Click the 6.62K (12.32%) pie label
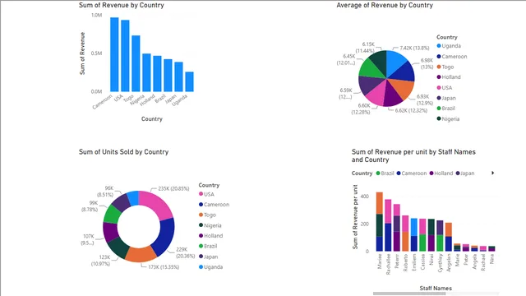Viewport: 526px width, 296px height. pyautogui.click(x=411, y=110)
